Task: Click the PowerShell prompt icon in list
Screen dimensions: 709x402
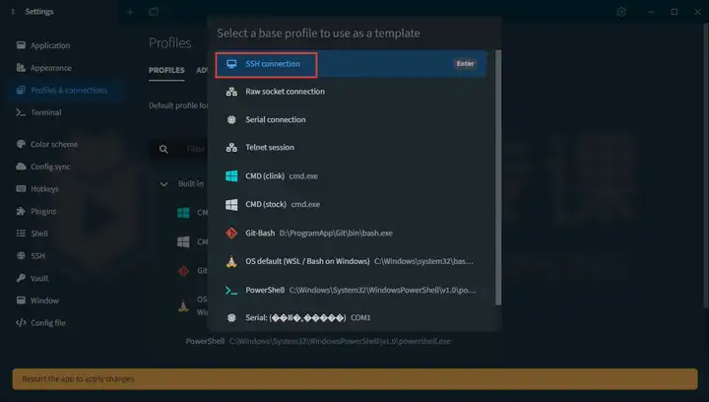Action: (x=231, y=291)
